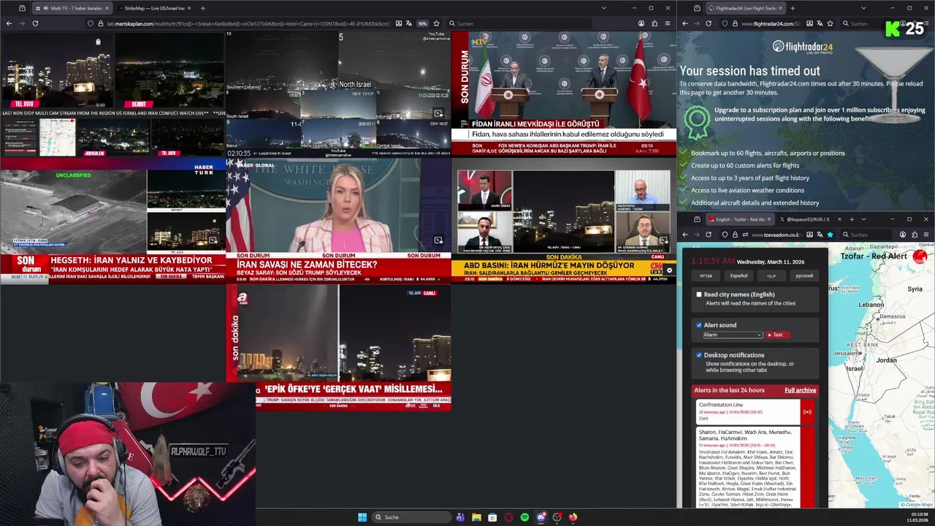Reload the Tzofar Red Alert page
Viewport: 935px width, 526px height.
click(x=709, y=235)
